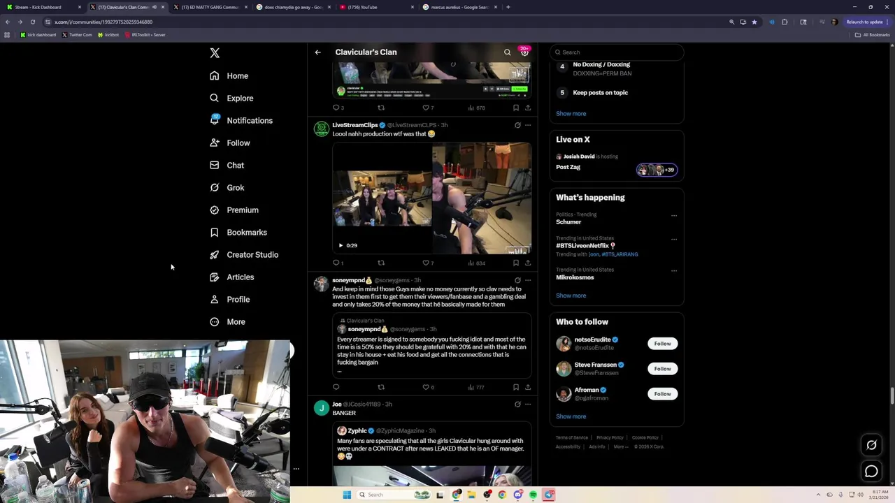Open the LiveStreamClips video thumbnail
The image size is (895, 503).
pos(432,198)
